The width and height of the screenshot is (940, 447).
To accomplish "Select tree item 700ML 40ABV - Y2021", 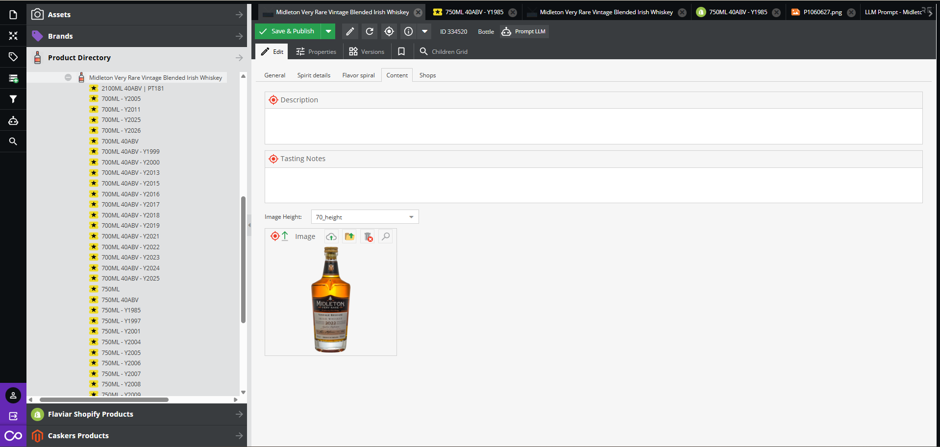I will click(130, 236).
